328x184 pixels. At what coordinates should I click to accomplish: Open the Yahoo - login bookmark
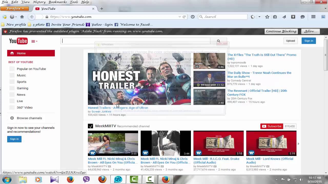coord(99,25)
